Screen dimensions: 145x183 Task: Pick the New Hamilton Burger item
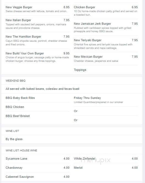pyautogui.click(x=37, y=40)
